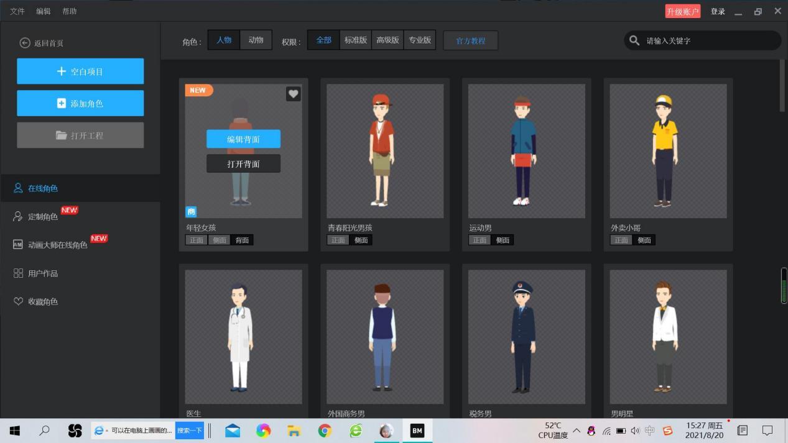Click the search magnifier icon
The width and height of the screenshot is (788, 443).
[634, 40]
